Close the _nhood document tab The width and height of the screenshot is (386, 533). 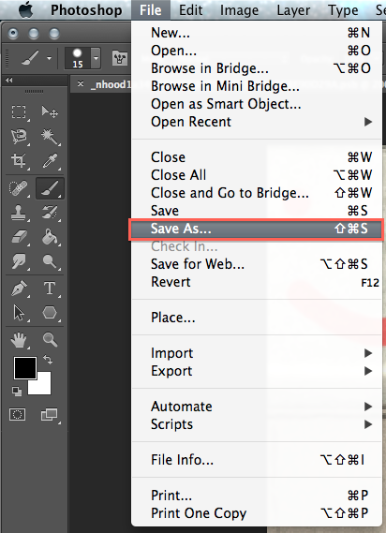pos(81,83)
